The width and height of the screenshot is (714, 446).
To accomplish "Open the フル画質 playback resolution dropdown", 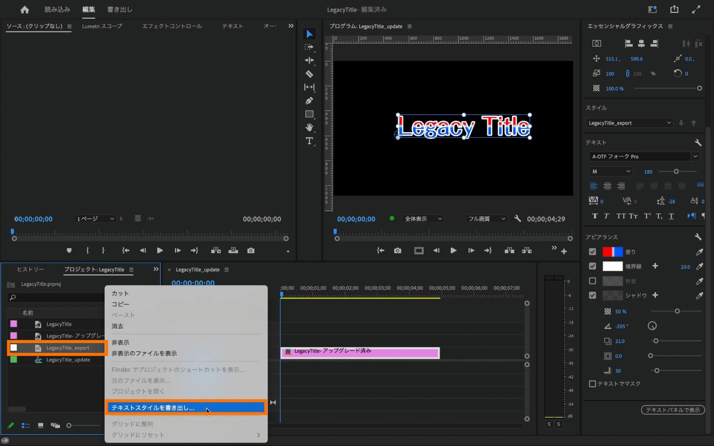I will 486,219.
